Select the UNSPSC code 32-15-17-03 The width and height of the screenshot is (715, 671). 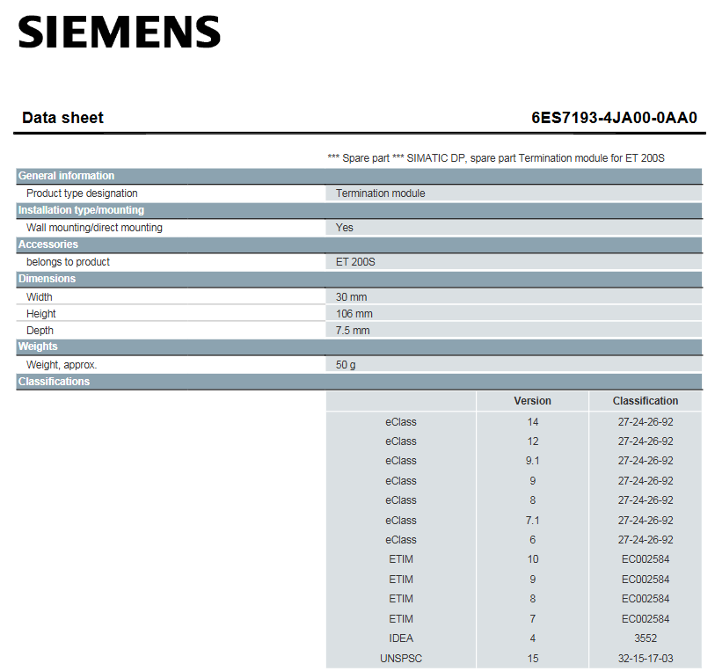pyautogui.click(x=646, y=659)
